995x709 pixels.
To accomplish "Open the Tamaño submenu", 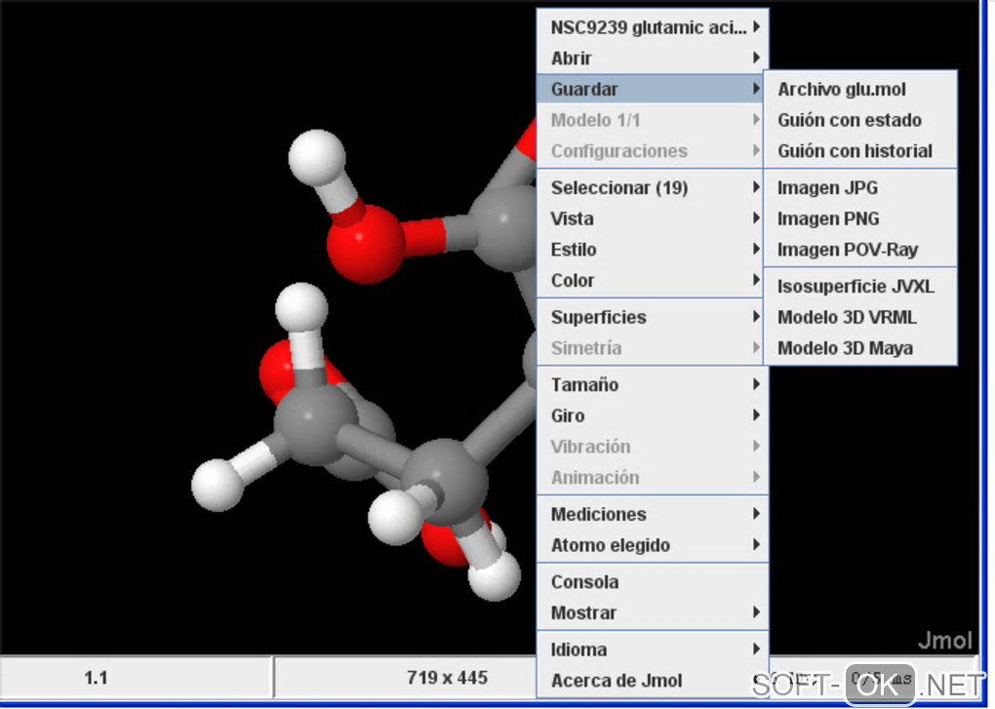I will click(653, 385).
